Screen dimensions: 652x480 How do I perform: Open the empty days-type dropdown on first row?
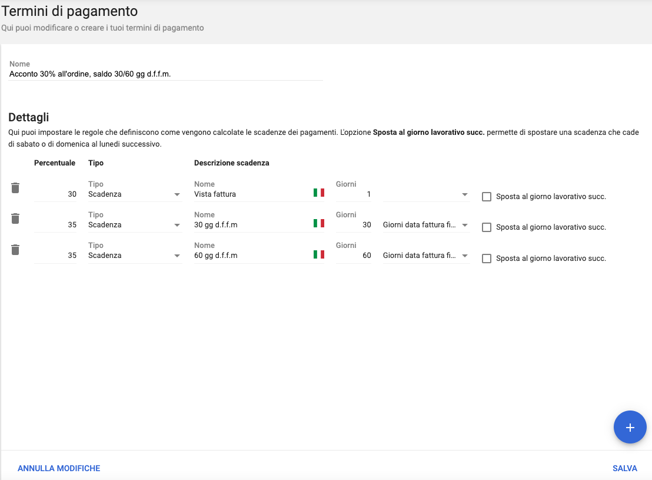425,194
